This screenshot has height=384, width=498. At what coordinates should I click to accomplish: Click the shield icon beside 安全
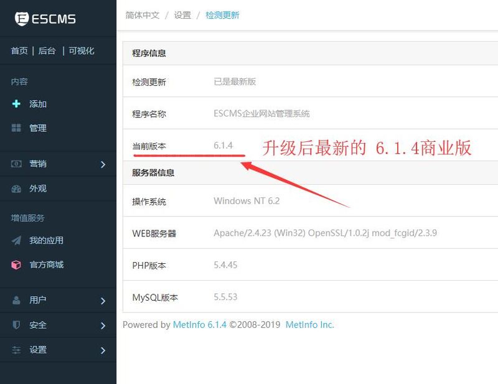click(16, 325)
